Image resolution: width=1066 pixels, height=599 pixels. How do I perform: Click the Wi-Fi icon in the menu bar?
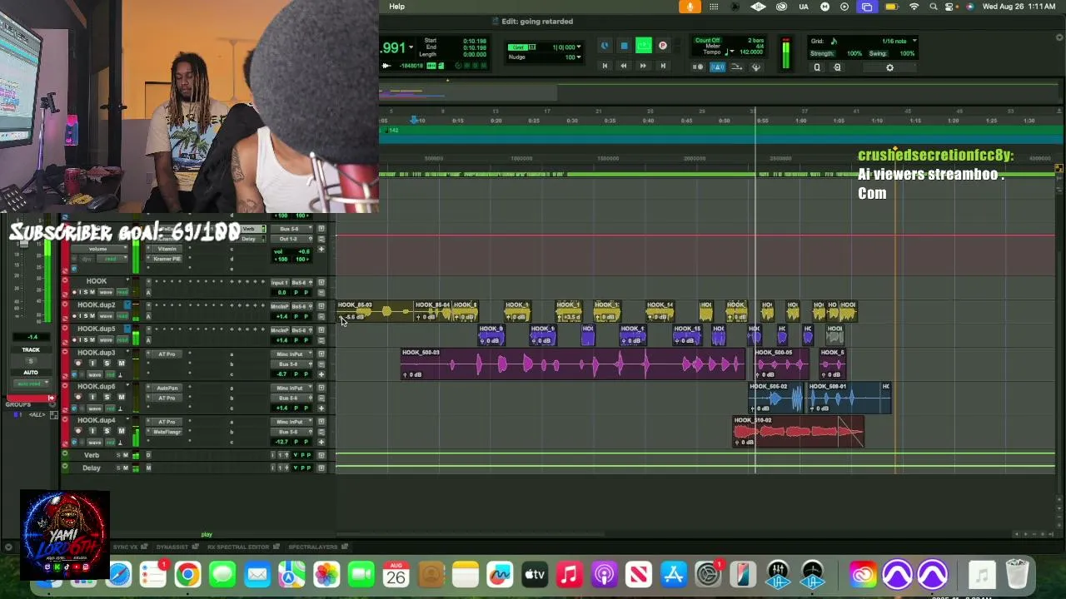[x=914, y=7]
